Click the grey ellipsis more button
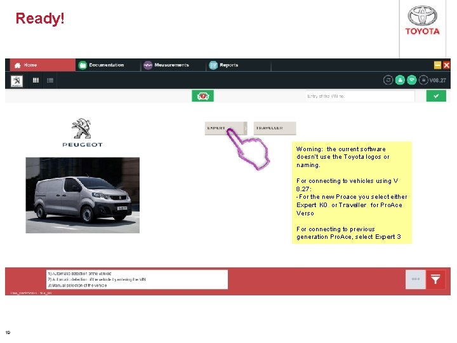Viewport: 457px width, 343px height. pyautogui.click(x=415, y=279)
